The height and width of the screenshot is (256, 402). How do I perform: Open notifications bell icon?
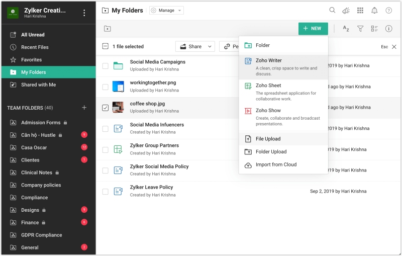coord(374,10)
